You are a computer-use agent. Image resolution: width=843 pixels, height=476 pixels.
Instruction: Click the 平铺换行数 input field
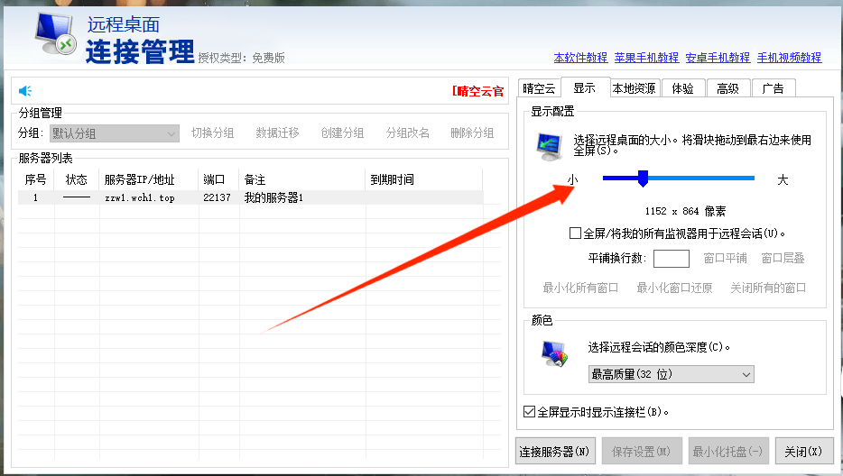coord(671,259)
